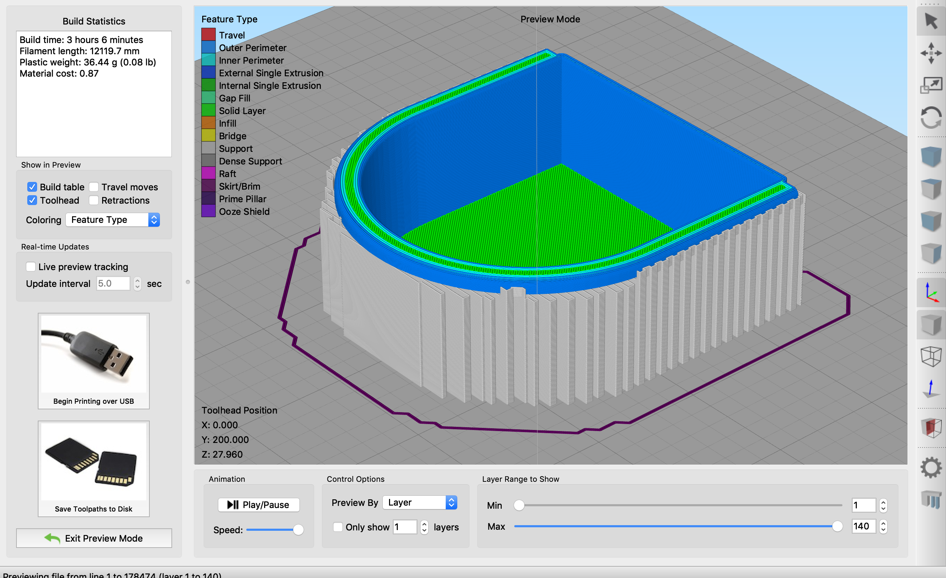
Task: Toggle the coordinate axes display
Action: pyautogui.click(x=931, y=292)
